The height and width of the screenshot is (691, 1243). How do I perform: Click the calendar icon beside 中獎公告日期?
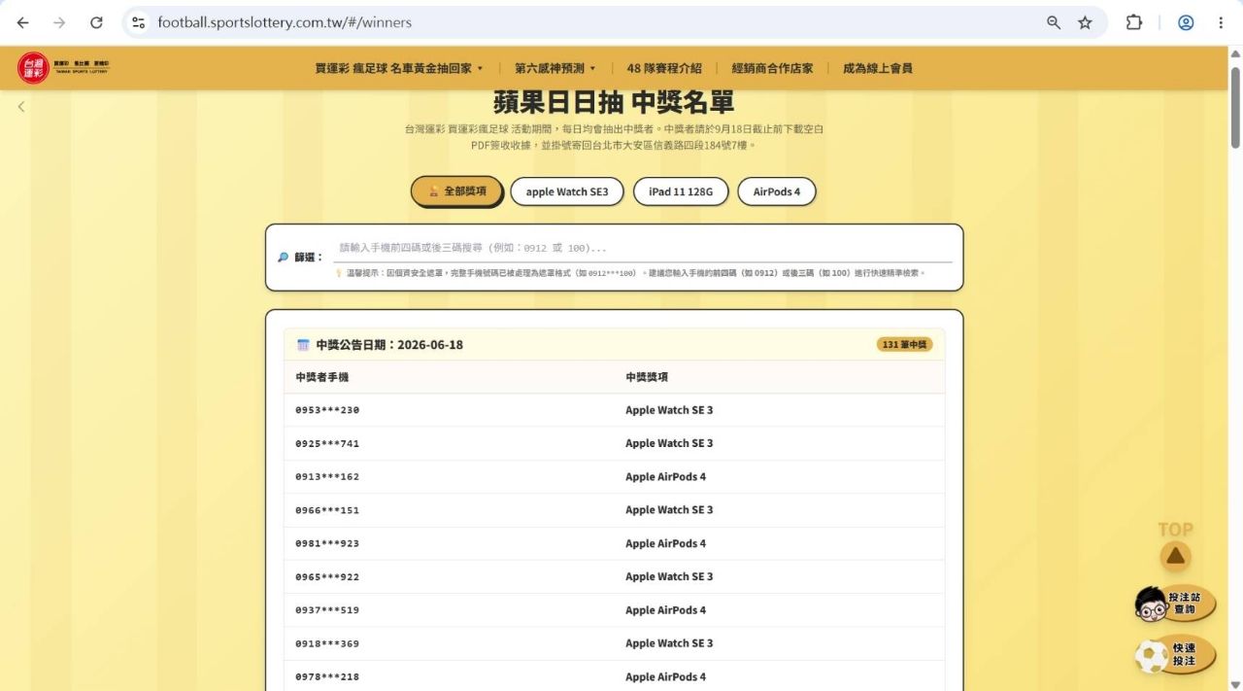pyautogui.click(x=303, y=345)
